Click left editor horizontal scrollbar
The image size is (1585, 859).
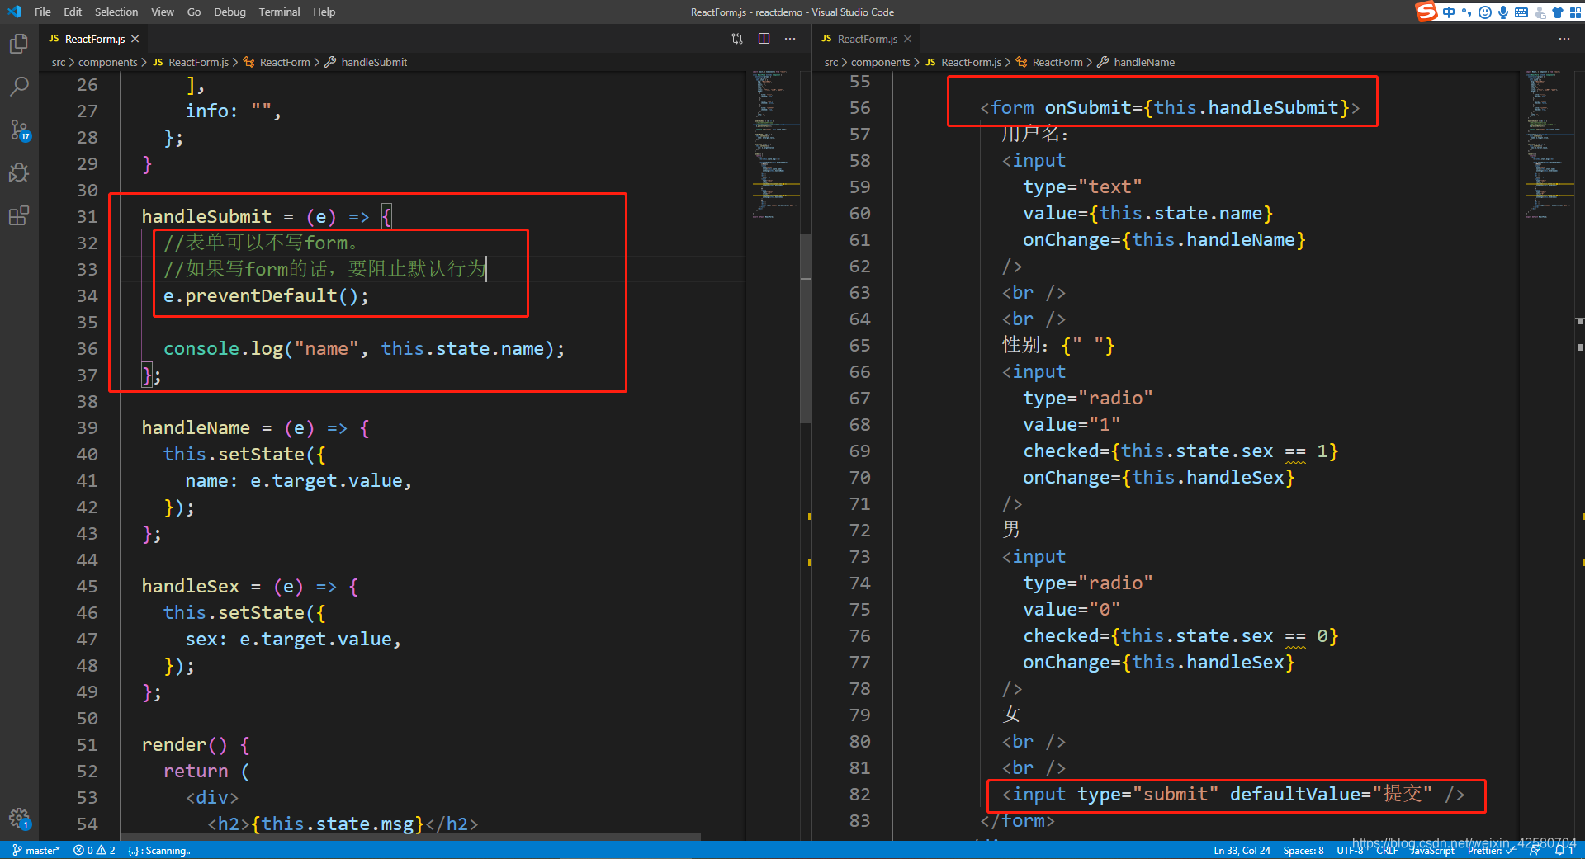(x=410, y=837)
